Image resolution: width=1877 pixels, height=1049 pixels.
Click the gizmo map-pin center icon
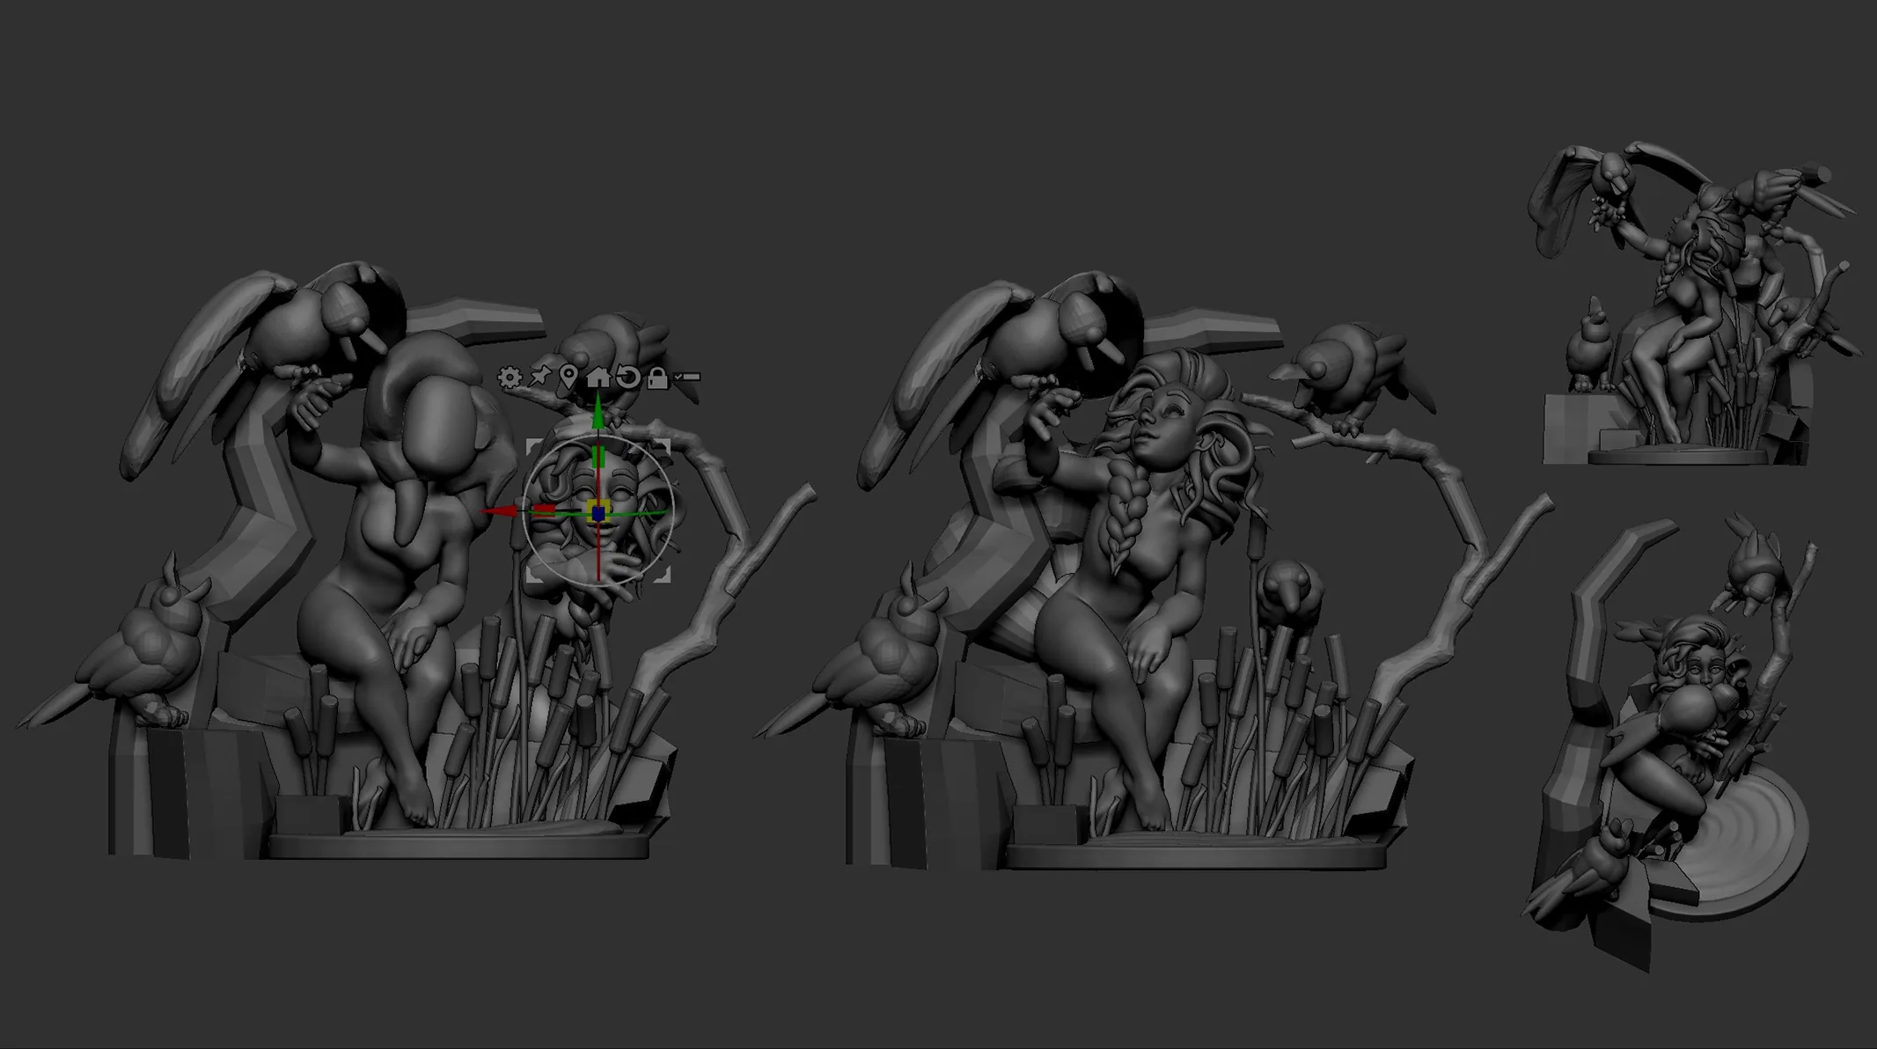[568, 378]
